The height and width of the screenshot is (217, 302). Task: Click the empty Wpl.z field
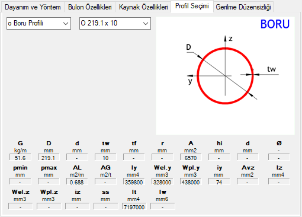point(49,207)
